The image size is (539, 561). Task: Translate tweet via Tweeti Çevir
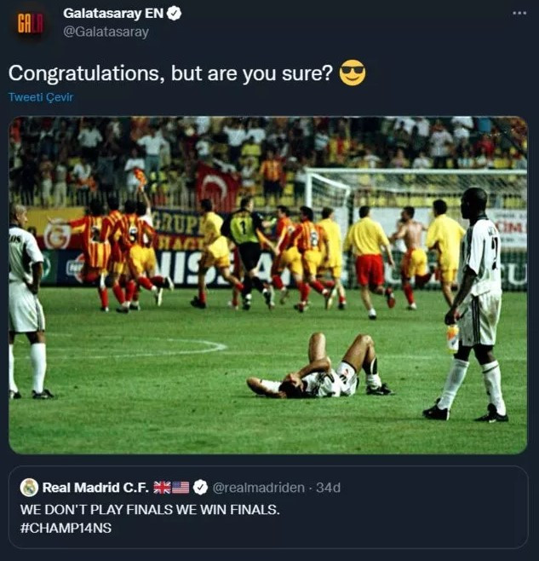point(41,97)
